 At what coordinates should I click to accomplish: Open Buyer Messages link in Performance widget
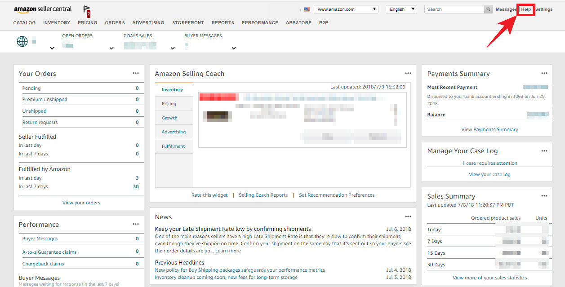click(40, 238)
